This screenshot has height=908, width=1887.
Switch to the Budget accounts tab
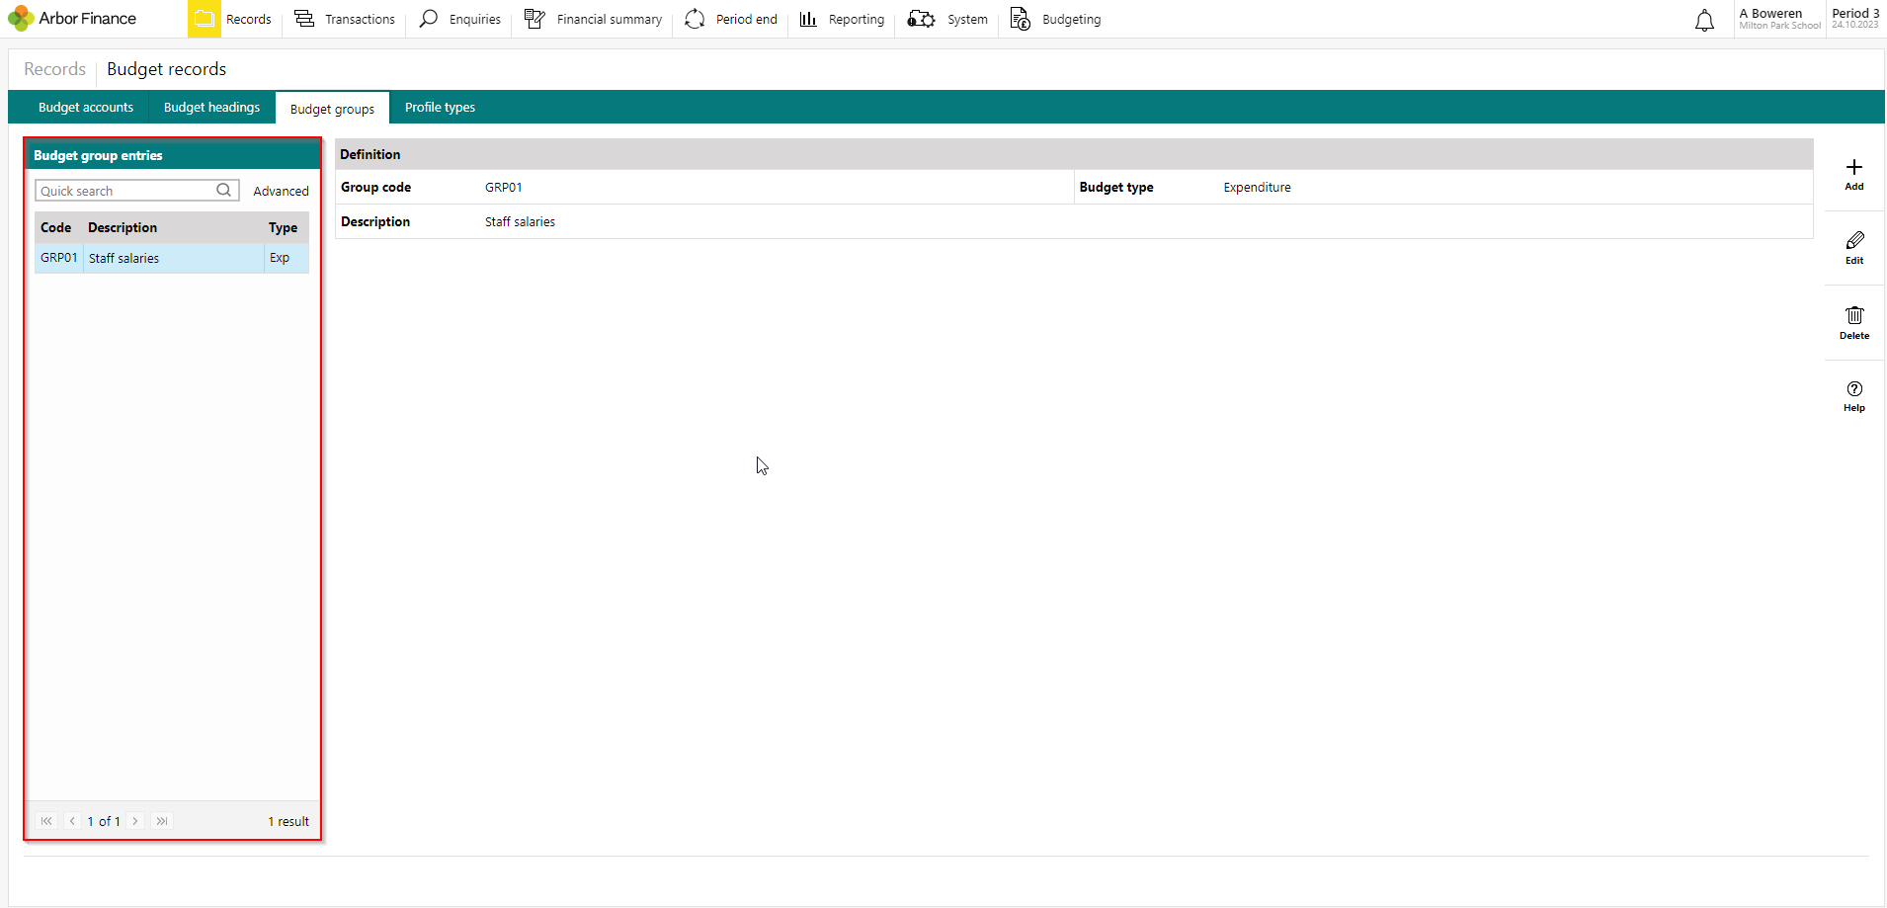(86, 107)
